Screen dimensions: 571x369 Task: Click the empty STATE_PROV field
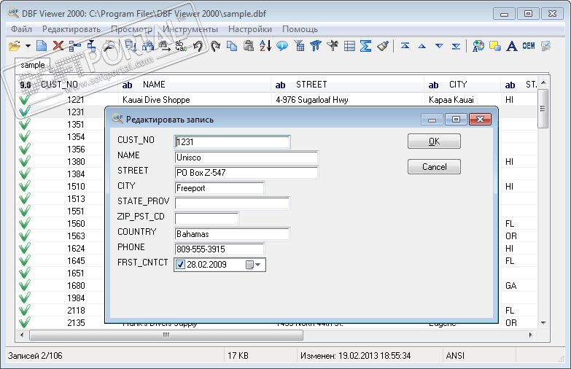pyautogui.click(x=233, y=203)
